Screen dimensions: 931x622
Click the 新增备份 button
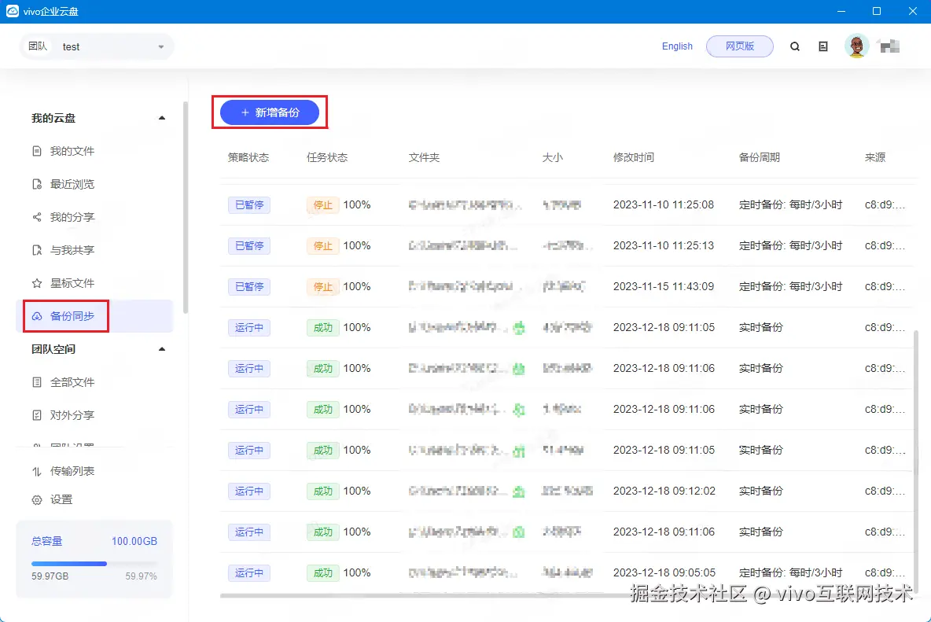(270, 112)
